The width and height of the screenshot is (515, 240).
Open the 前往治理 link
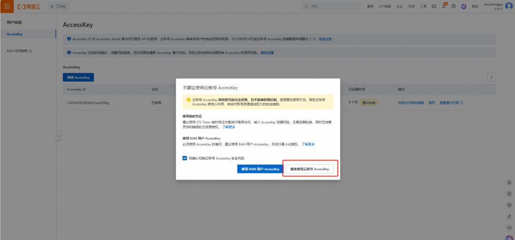click(267, 52)
